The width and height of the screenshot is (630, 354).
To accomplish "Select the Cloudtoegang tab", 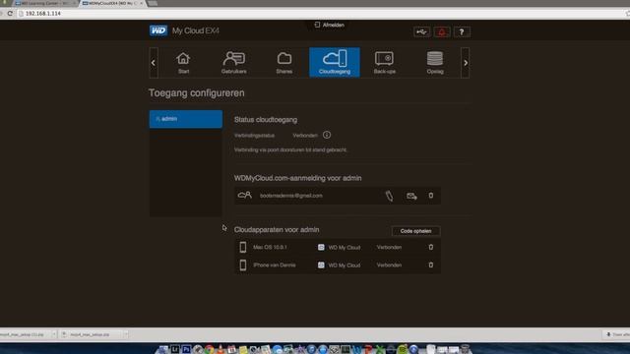I will tap(335, 63).
